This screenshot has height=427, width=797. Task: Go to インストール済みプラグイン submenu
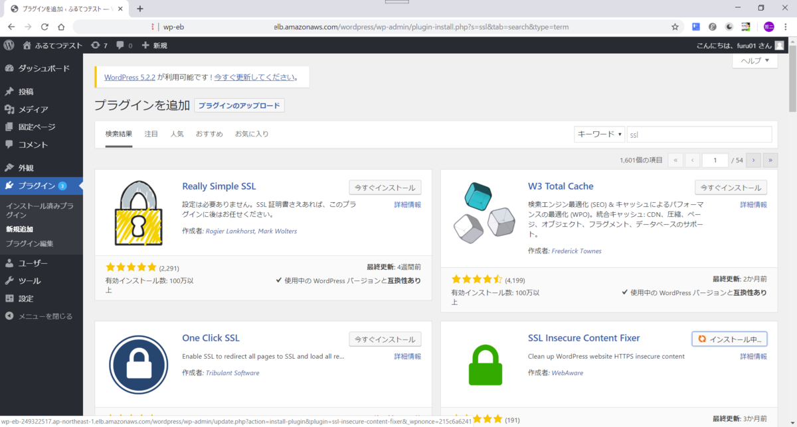[40, 210]
